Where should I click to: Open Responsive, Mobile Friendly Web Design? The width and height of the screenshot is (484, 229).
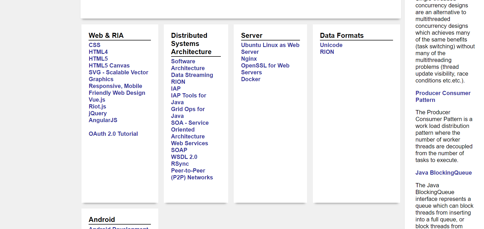click(117, 89)
